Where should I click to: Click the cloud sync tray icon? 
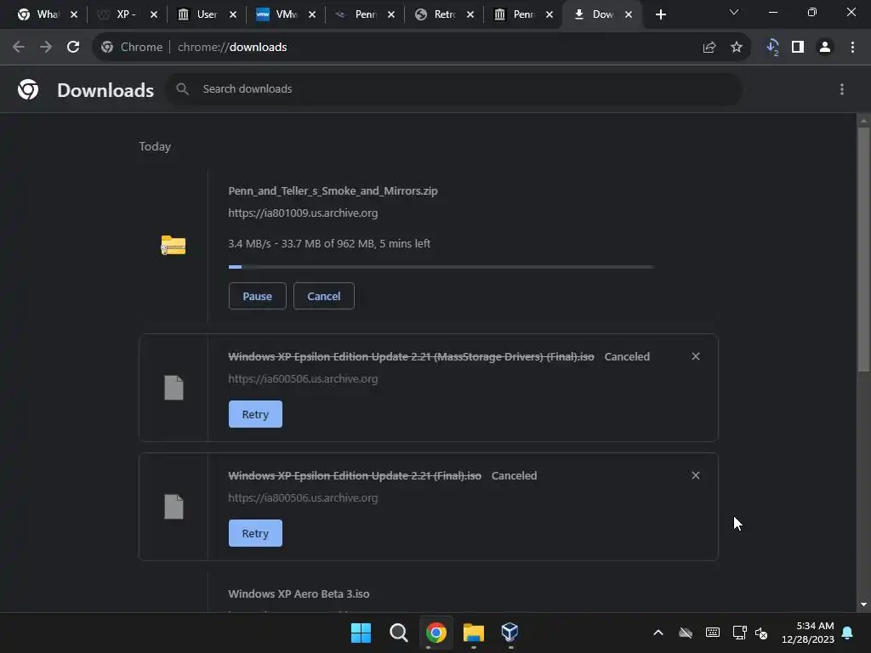point(686,633)
